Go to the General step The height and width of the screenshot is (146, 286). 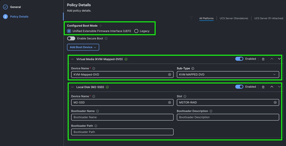point(16,7)
